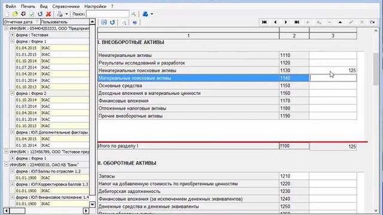This screenshot has height=215, width=383.
Task: Collapse форма : ЮЛ Баллы по отраслям 1.2
Action: (12, 171)
